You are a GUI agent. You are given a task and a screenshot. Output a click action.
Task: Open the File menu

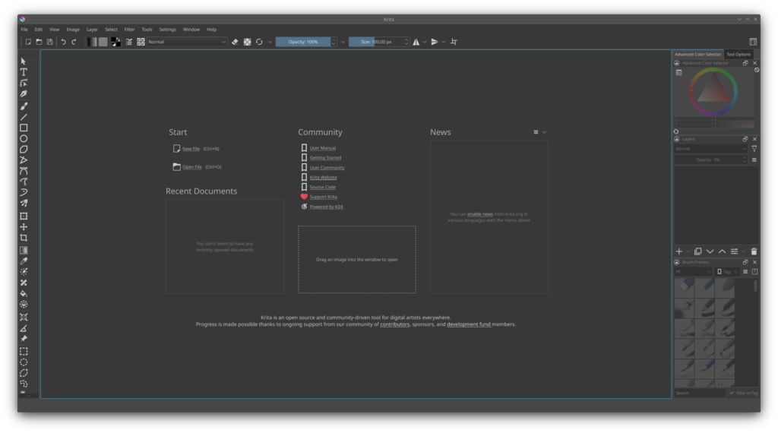click(x=24, y=30)
